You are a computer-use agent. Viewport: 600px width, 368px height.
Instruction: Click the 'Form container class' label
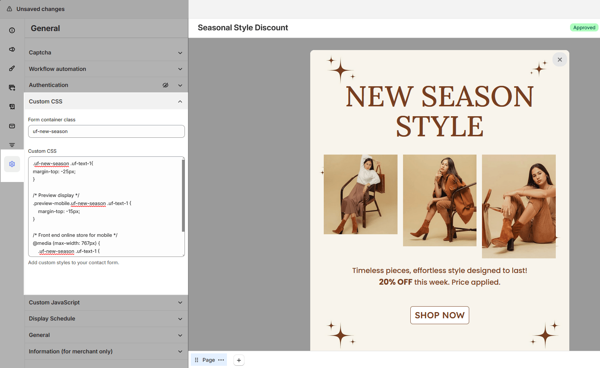[x=52, y=119]
